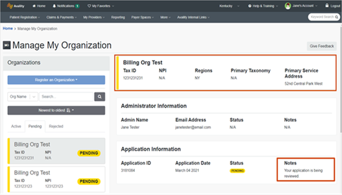Open Payer Spaces menu
Screen dimensions: 342x195
pos(142,17)
